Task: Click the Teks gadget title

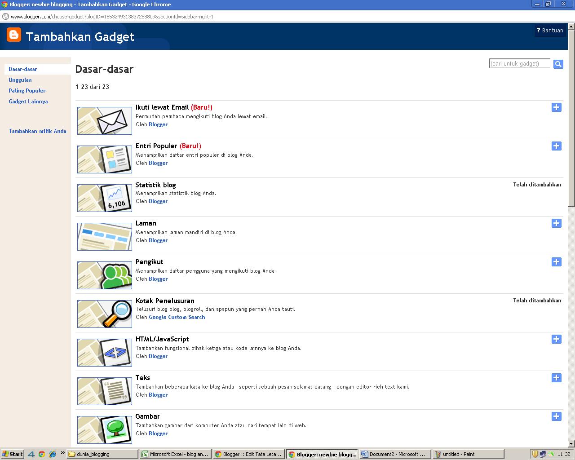Action: pos(143,378)
